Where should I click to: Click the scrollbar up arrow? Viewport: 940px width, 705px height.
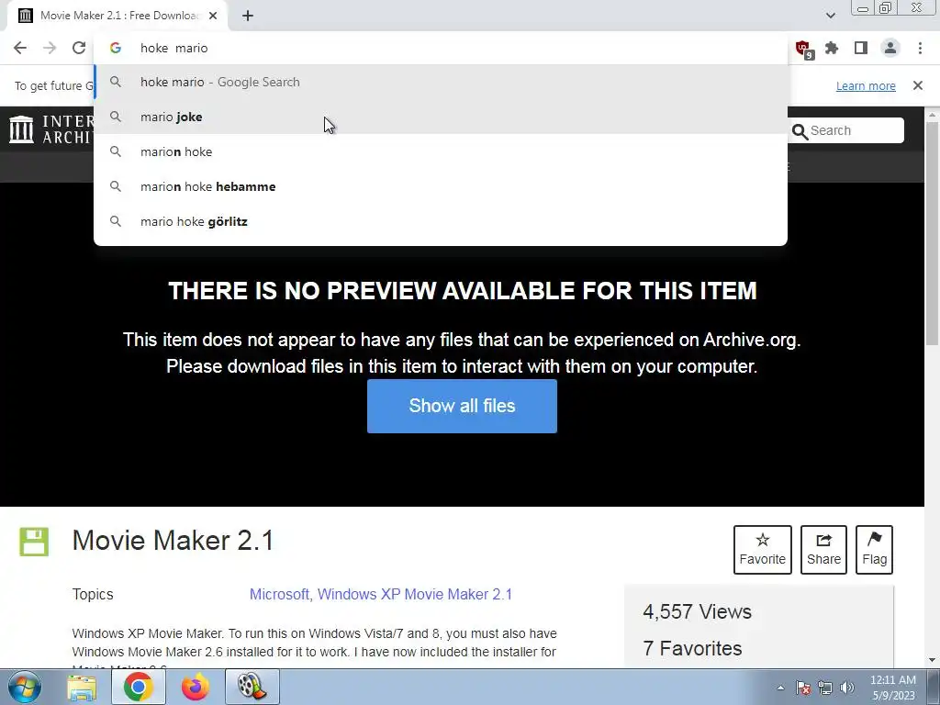click(933, 115)
